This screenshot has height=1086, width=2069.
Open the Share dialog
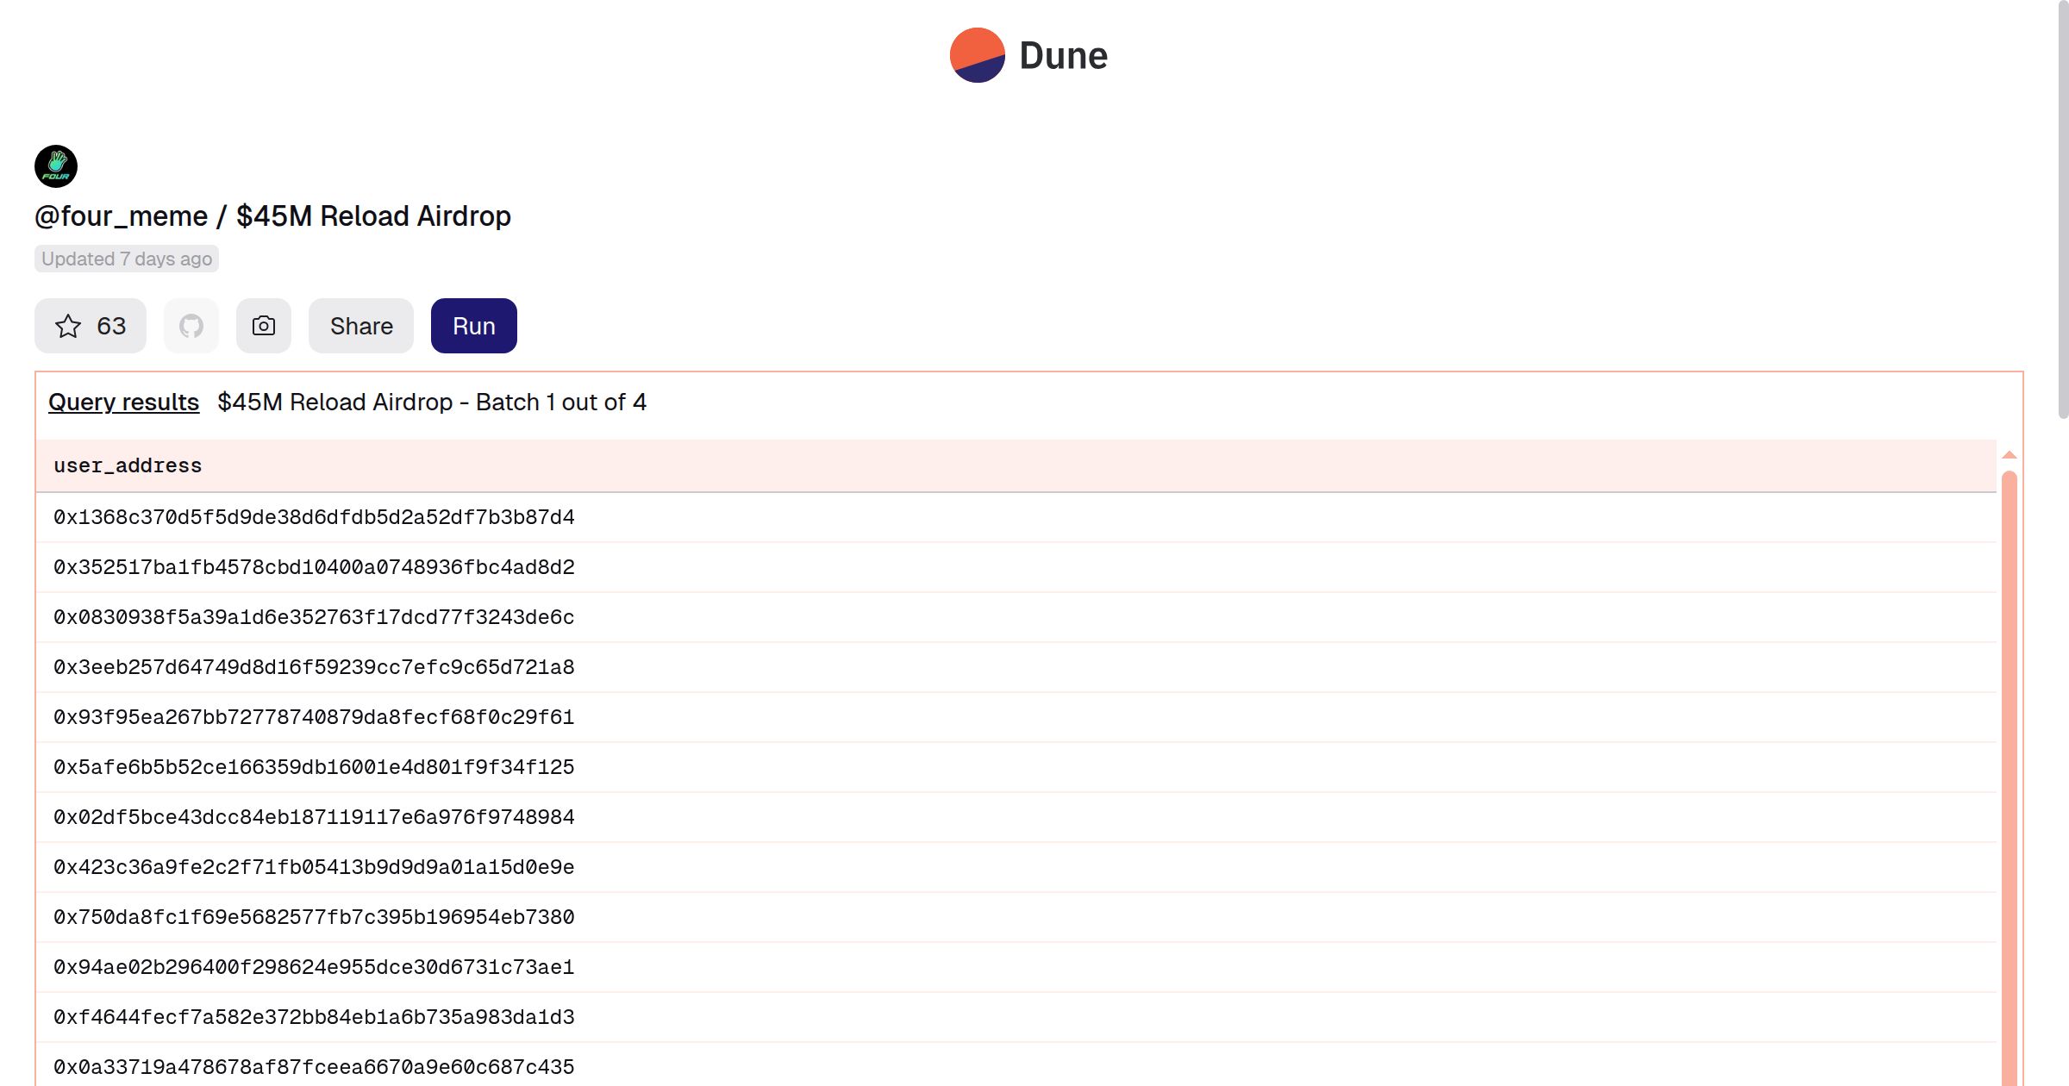(x=361, y=326)
